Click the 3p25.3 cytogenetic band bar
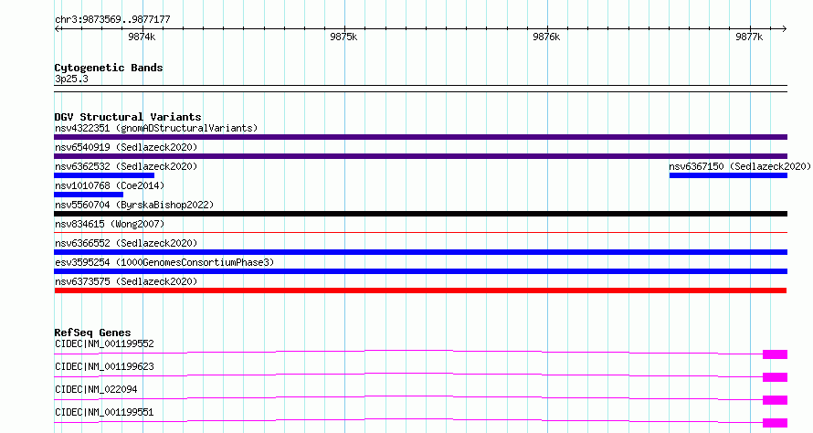The width and height of the screenshot is (813, 433). pyautogui.click(x=420, y=89)
